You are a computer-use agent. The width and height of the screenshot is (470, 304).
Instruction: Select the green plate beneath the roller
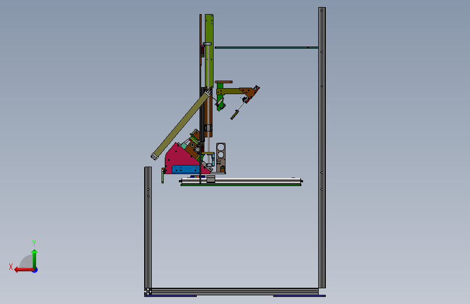(x=241, y=185)
